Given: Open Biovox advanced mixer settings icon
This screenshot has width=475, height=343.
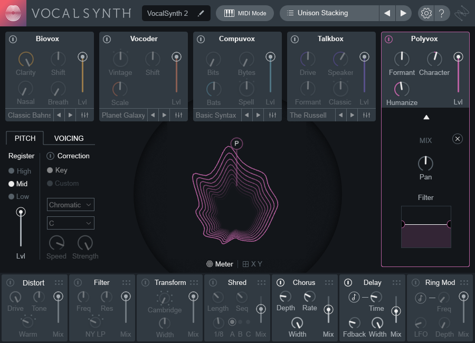Looking at the screenshot, I should coord(85,115).
